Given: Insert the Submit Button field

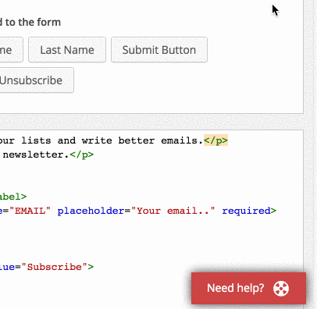Looking at the screenshot, I should pyautogui.click(x=159, y=50).
